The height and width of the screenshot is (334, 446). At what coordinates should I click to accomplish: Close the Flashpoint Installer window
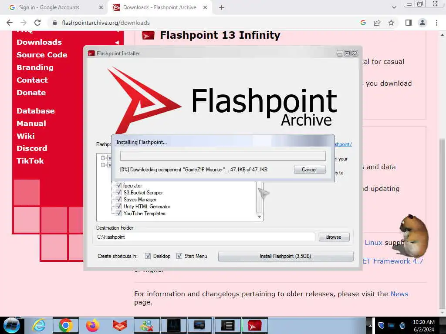355,53
